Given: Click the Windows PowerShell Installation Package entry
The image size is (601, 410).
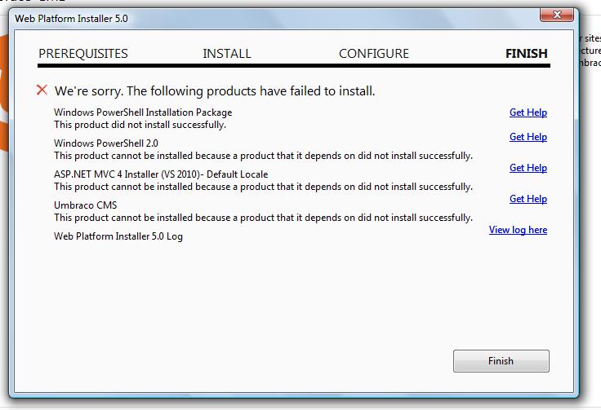Looking at the screenshot, I should click(143, 112).
